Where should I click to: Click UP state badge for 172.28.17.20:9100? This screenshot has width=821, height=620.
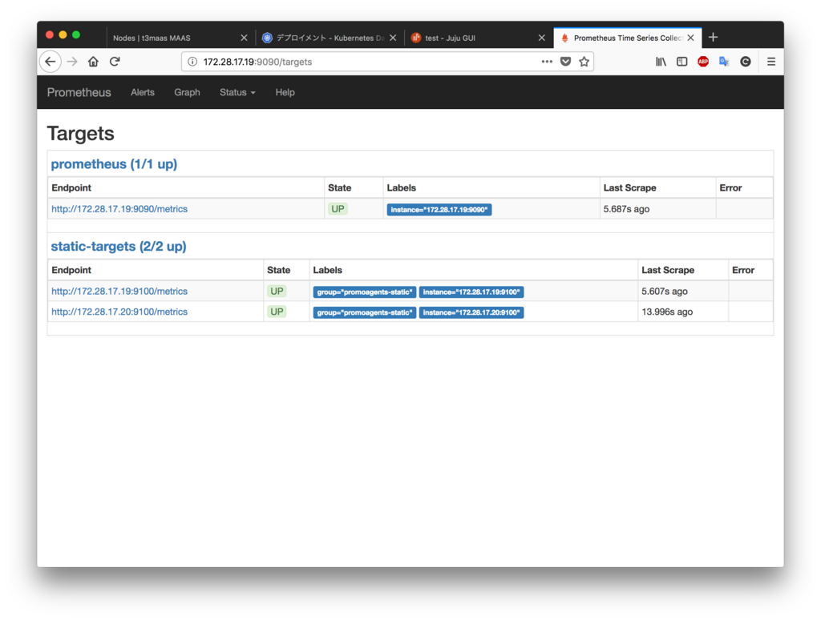coord(277,312)
